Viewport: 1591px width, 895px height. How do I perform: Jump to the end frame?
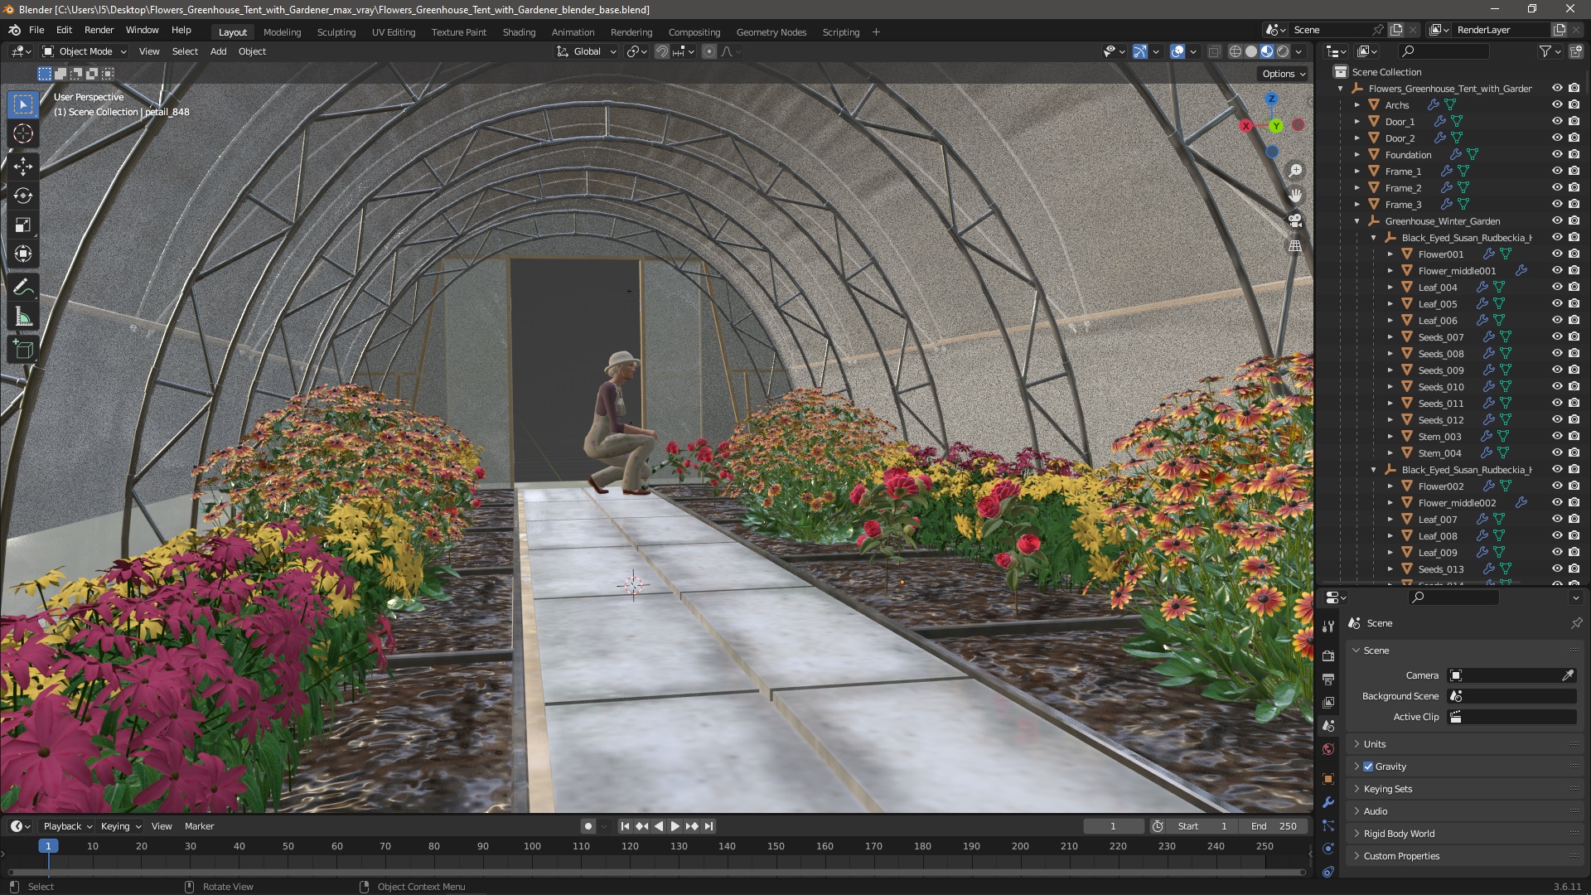pos(709,826)
